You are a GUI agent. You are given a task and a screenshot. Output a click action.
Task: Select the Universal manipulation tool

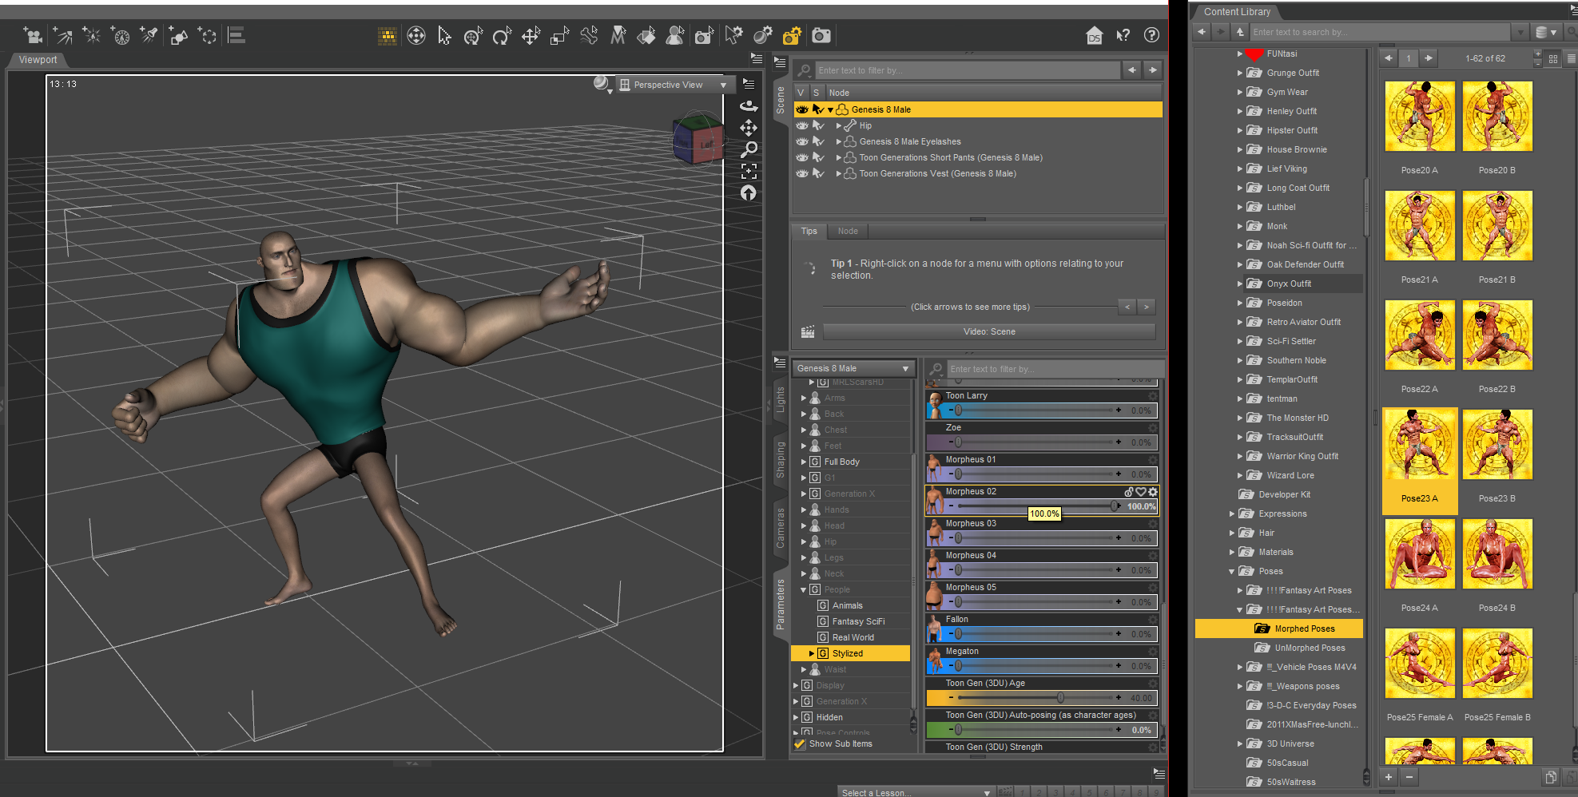[473, 36]
